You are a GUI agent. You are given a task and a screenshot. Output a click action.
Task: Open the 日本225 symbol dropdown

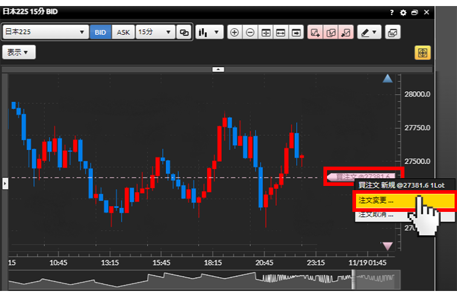[45, 32]
